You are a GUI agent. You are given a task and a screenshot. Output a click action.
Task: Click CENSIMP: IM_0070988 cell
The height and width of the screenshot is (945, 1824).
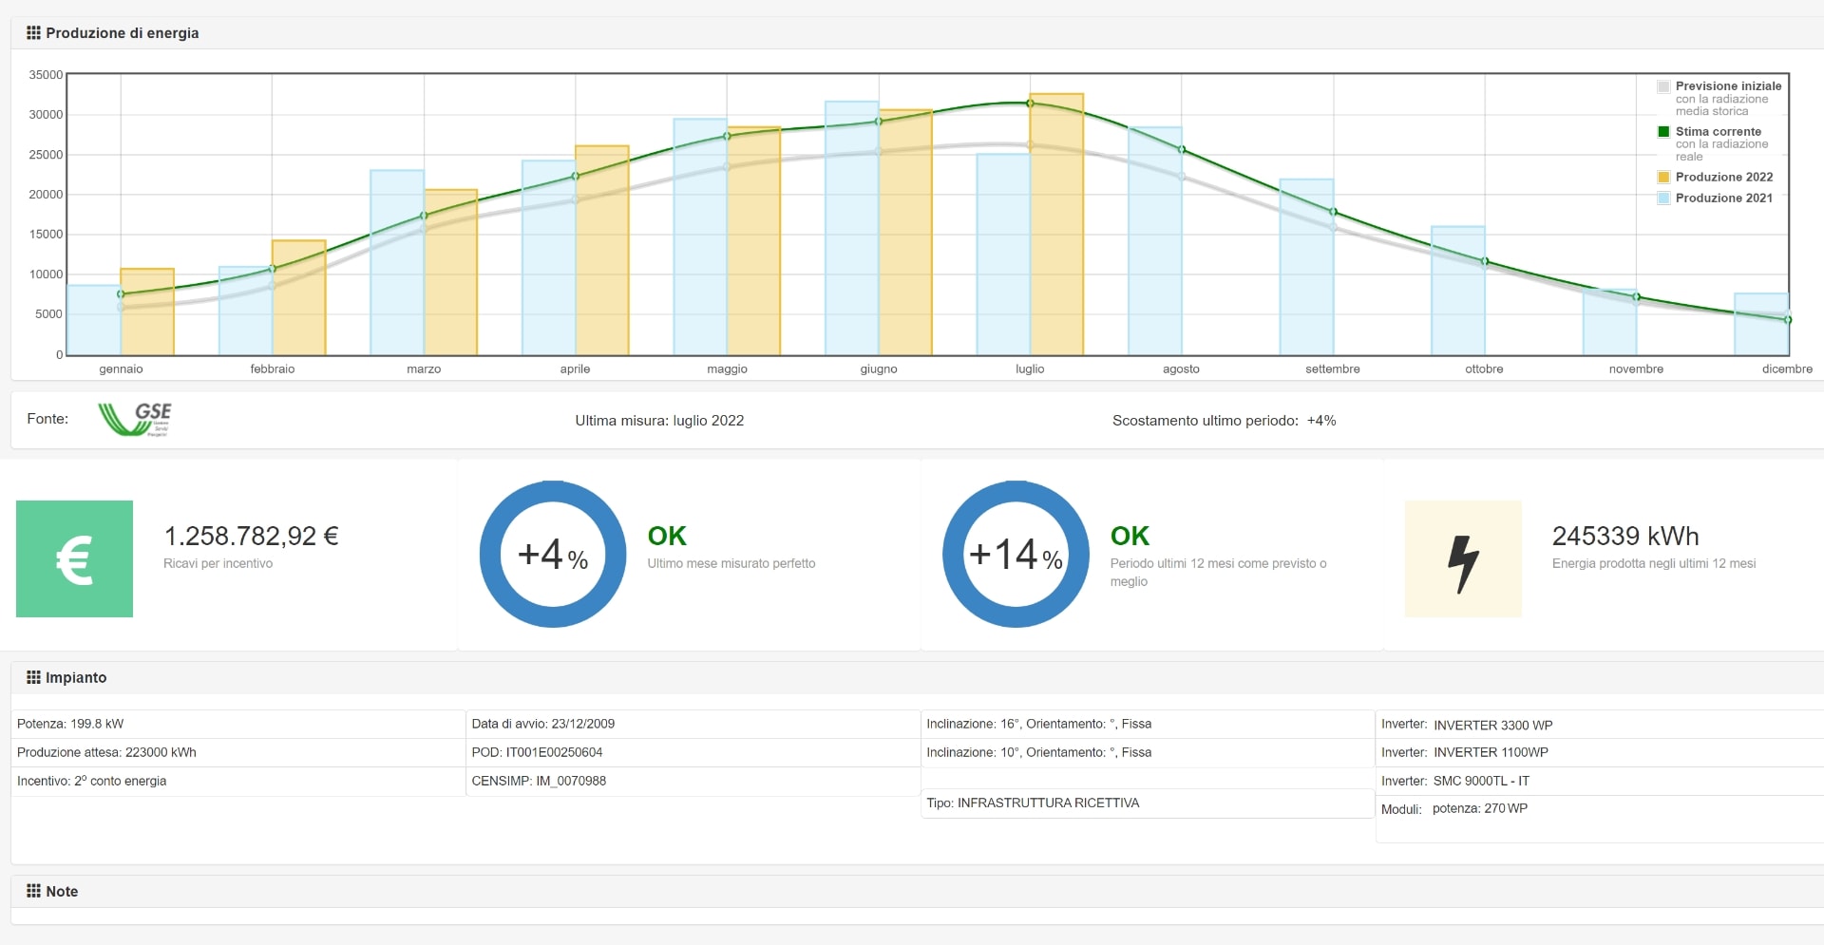[693, 781]
